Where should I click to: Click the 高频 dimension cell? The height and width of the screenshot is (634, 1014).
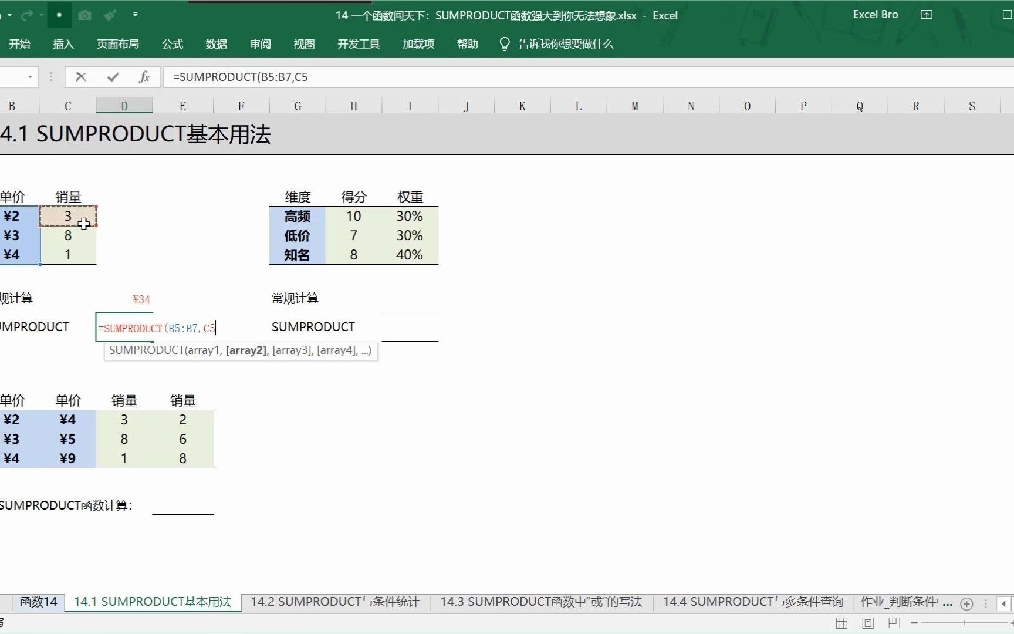298,216
